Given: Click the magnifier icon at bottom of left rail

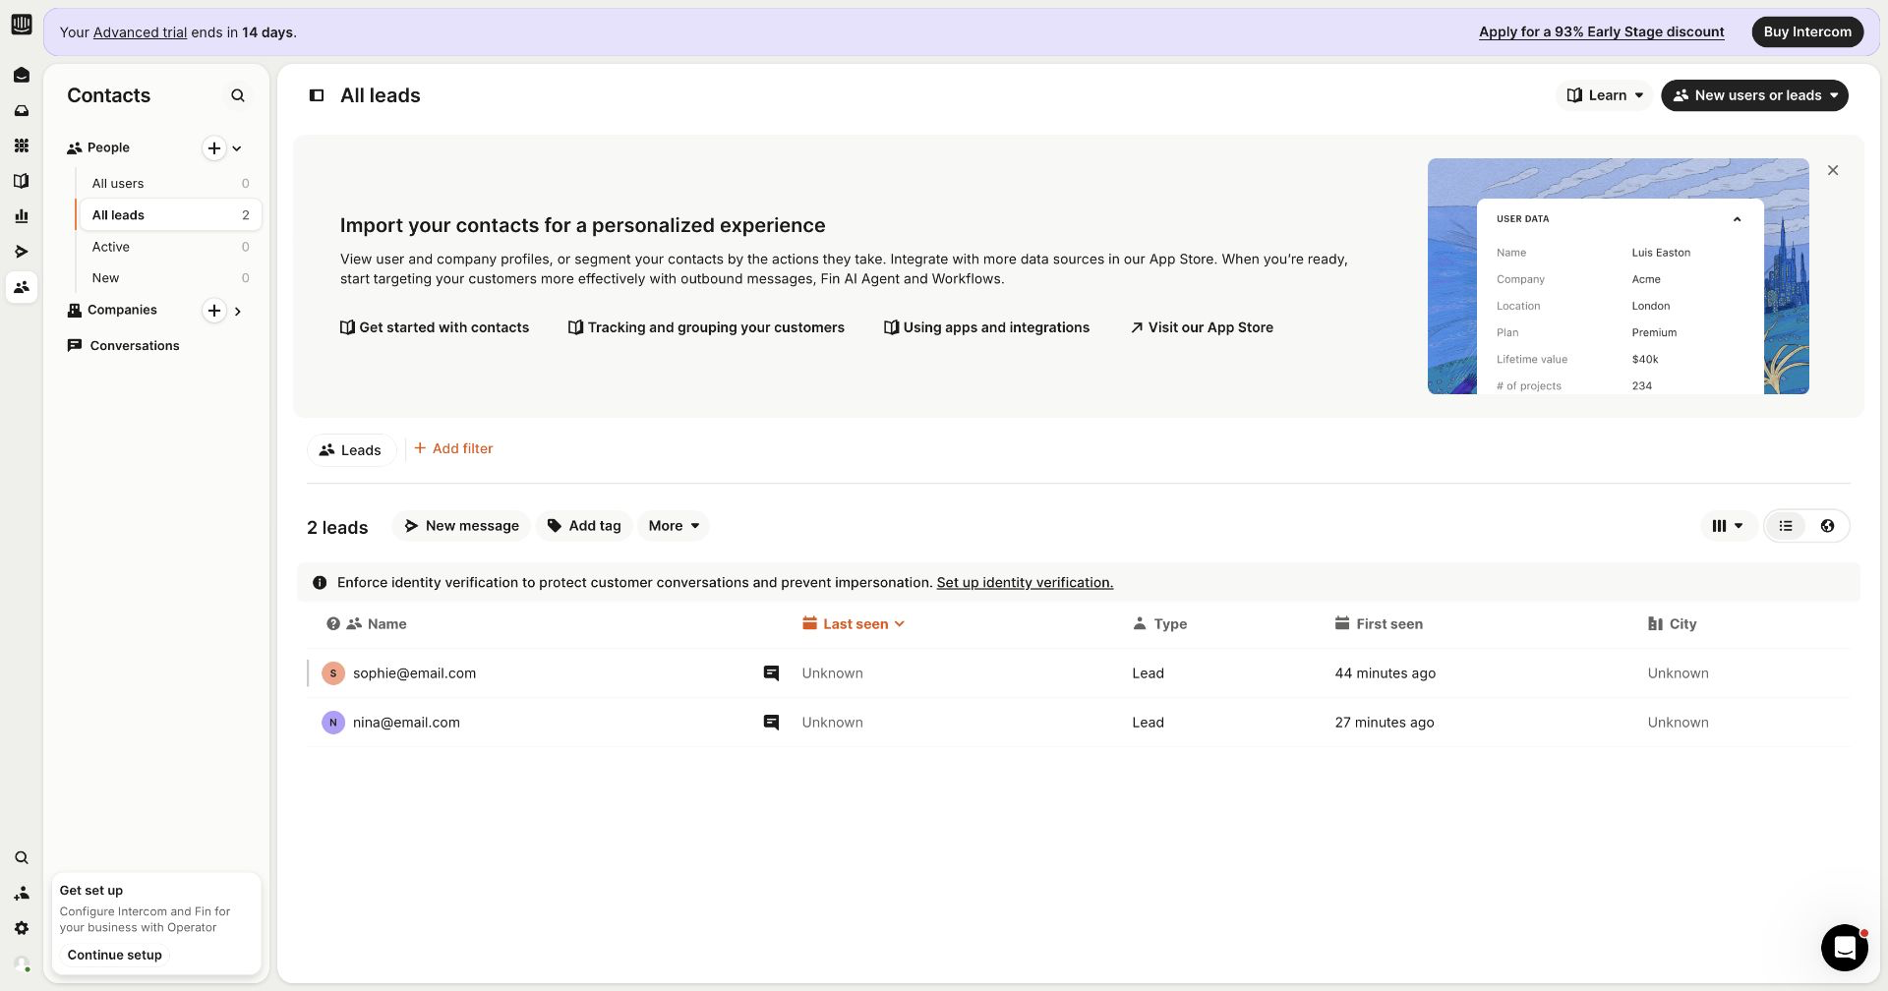Looking at the screenshot, I should pyautogui.click(x=21, y=857).
